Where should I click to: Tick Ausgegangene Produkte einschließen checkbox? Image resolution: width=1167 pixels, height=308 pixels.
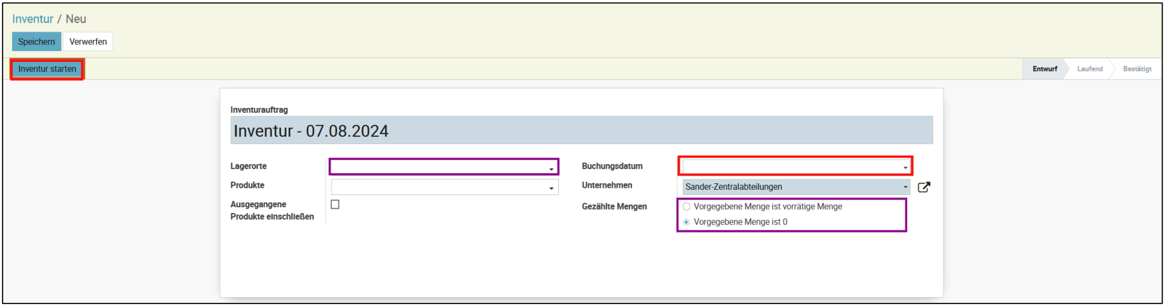coord(335,205)
